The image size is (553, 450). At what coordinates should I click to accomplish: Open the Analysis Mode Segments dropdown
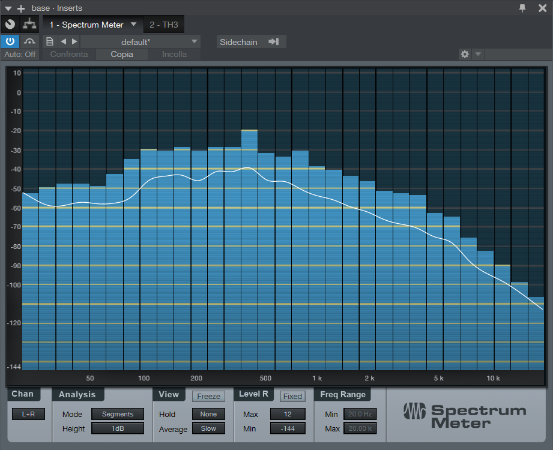[118, 414]
